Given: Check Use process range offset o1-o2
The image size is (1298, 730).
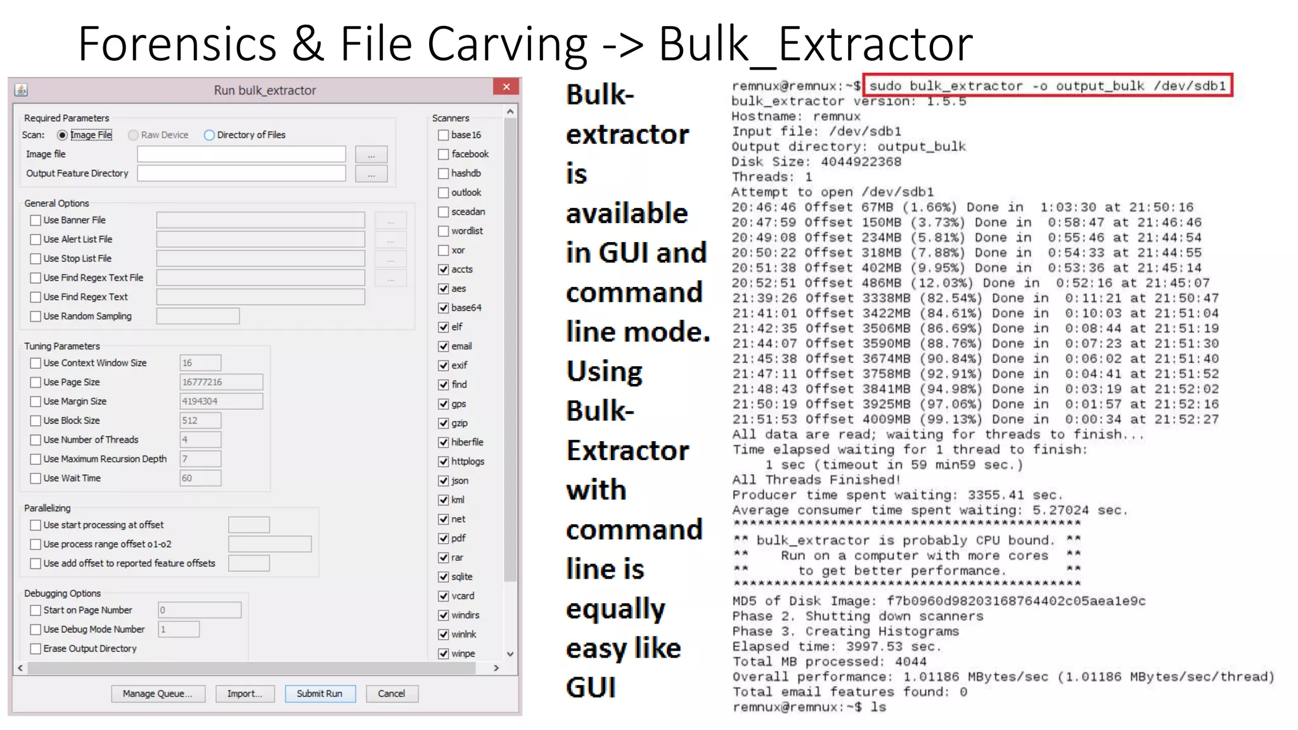Looking at the screenshot, I should (35, 544).
